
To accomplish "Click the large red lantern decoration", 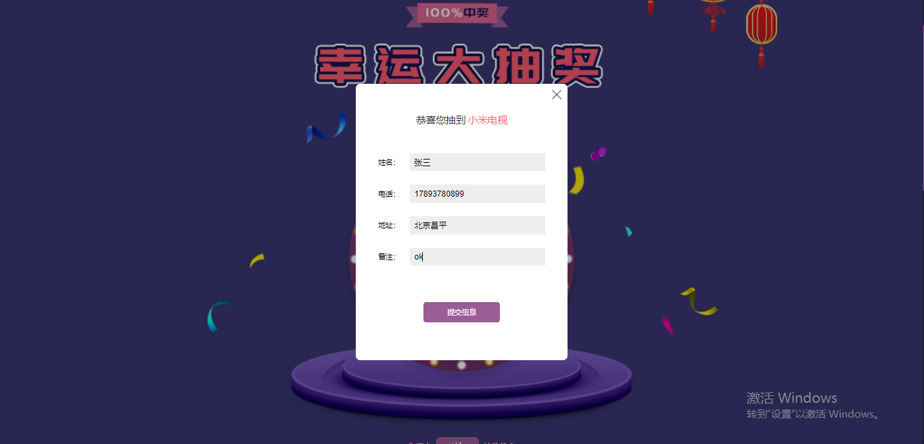I will point(762,30).
